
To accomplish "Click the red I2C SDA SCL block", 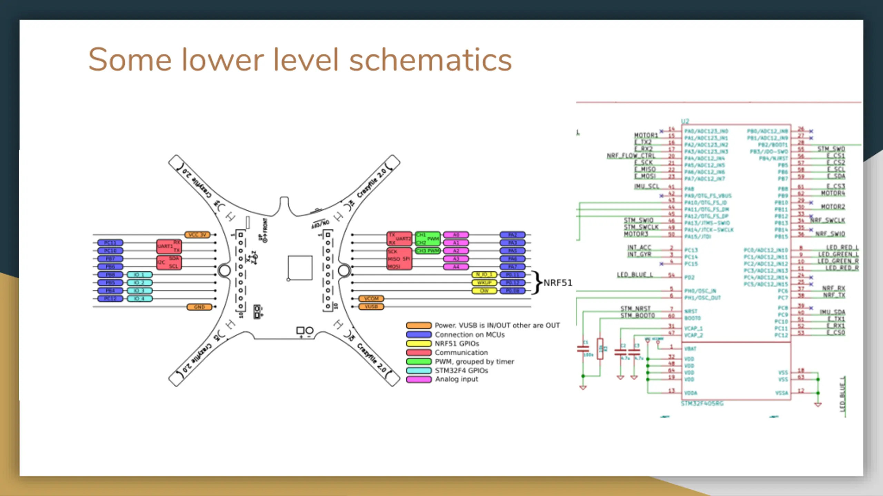I will tap(169, 262).
